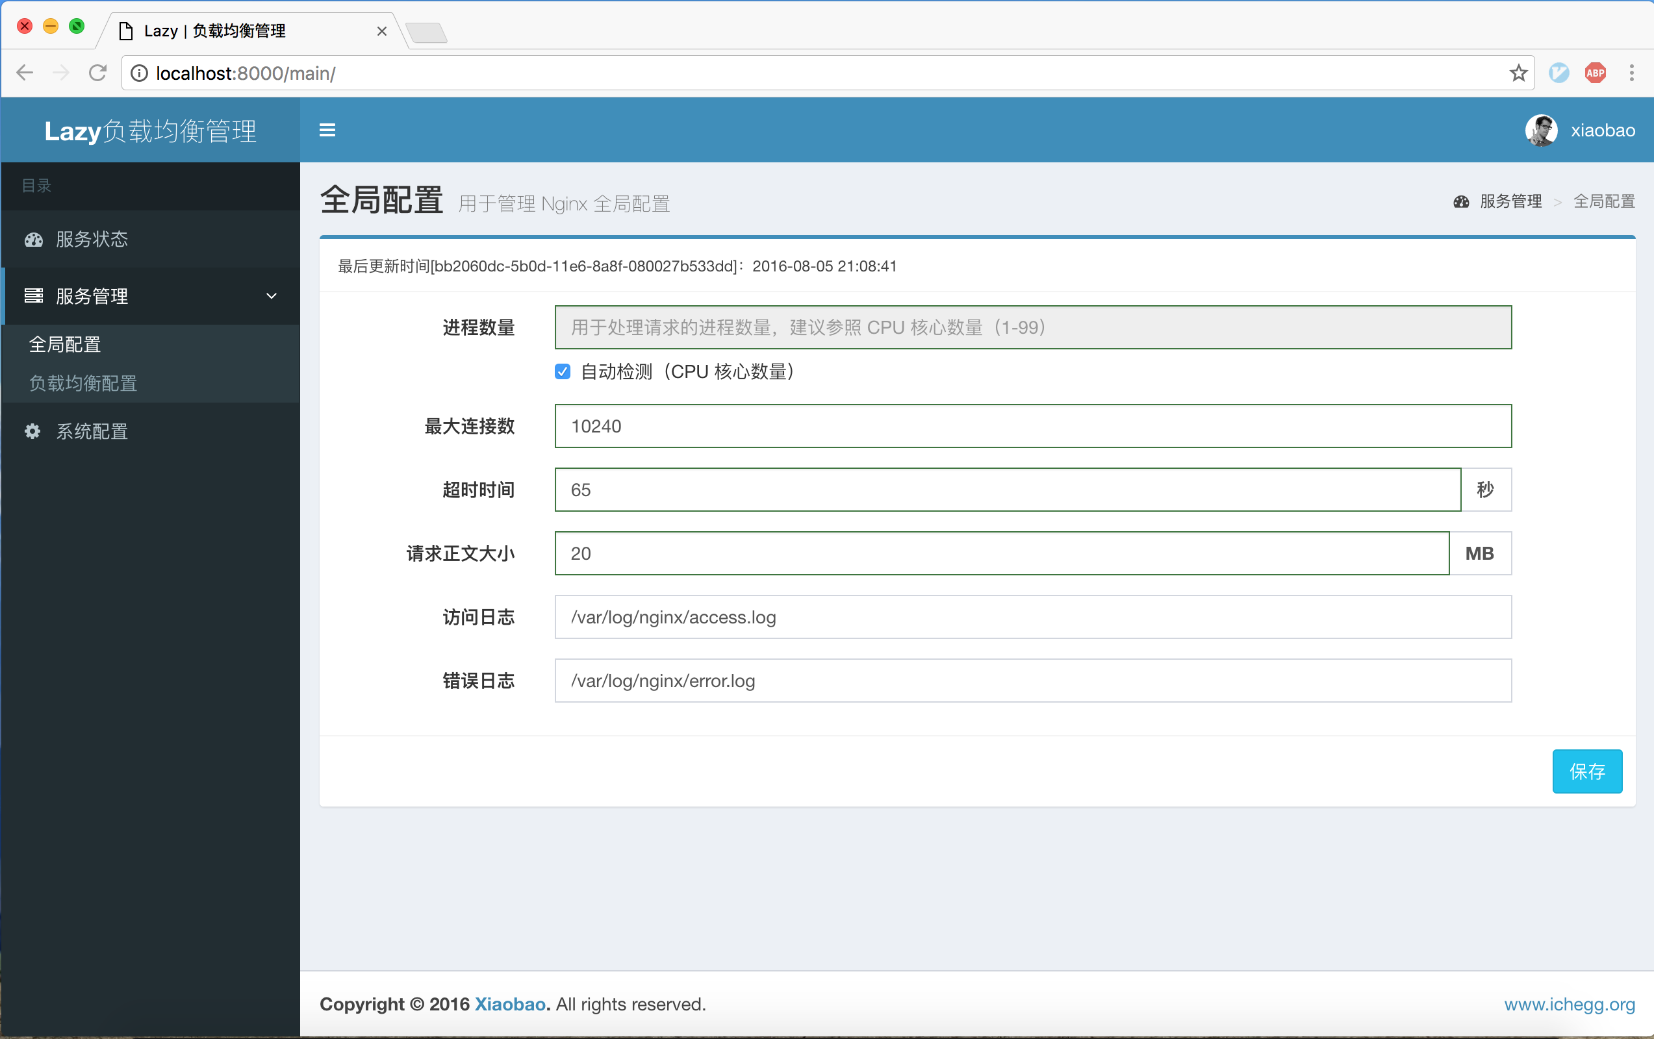
Task: Click the server icon beside 服务管理
Action: tap(34, 296)
